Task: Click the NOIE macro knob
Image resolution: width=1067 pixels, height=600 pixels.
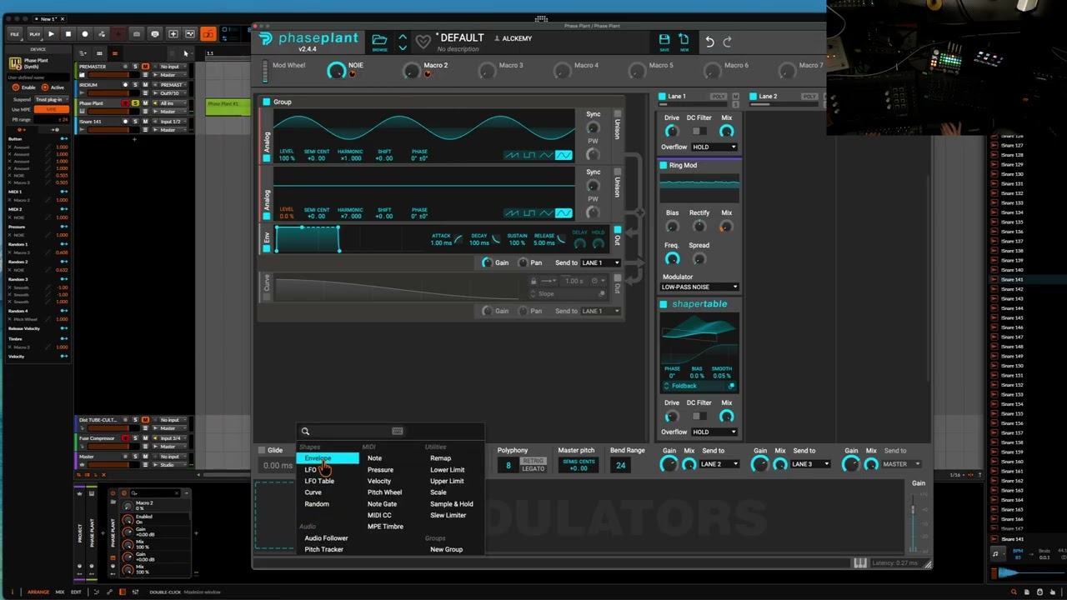Action: tap(336, 71)
